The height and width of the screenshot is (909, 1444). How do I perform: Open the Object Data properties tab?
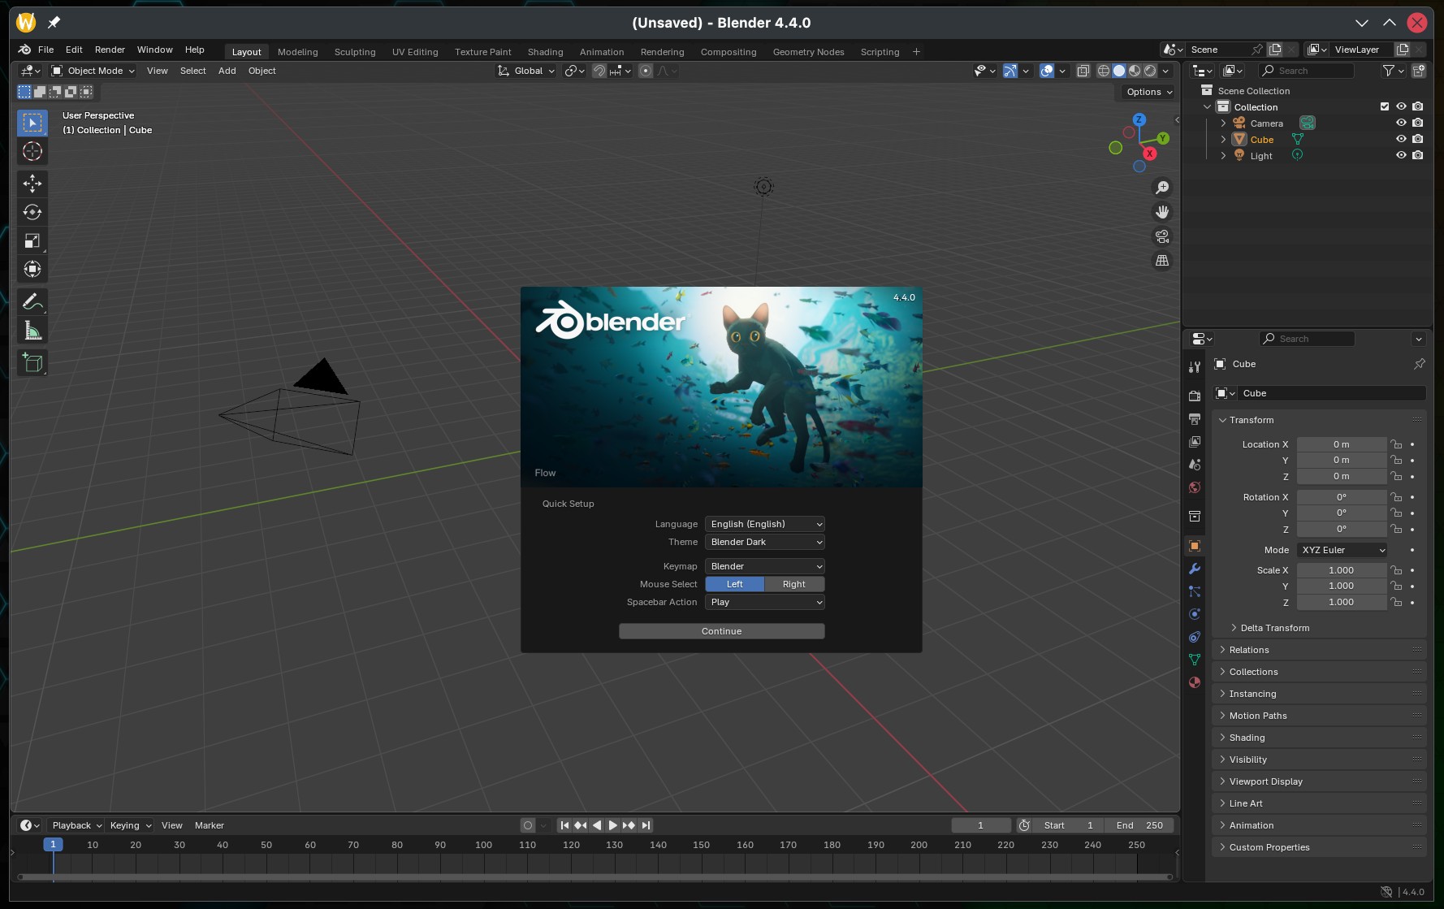tap(1195, 660)
